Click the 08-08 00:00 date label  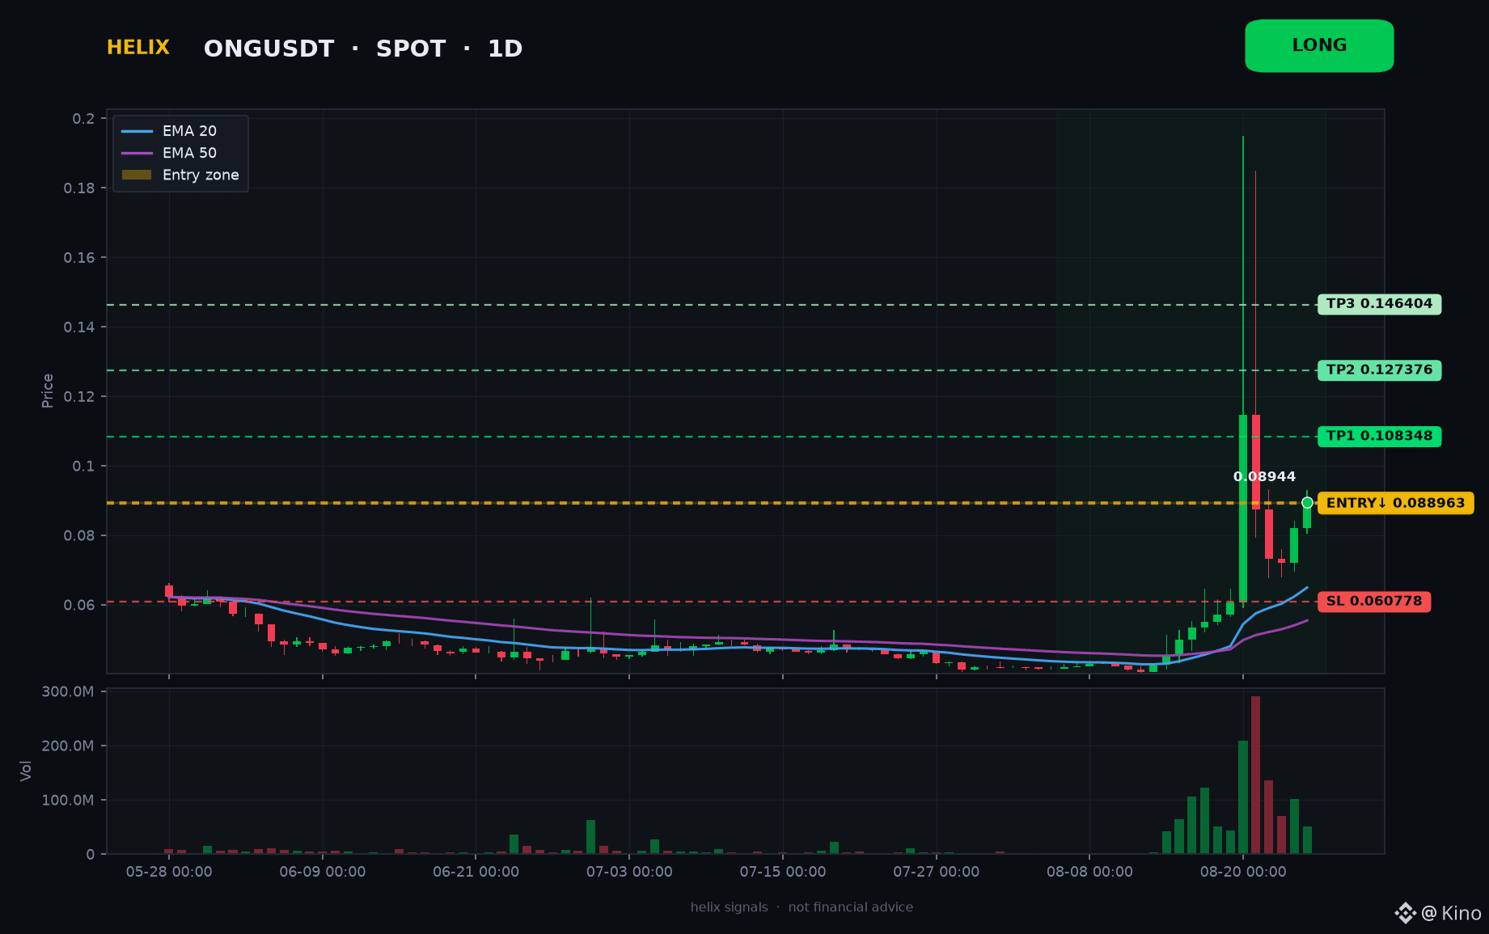(1089, 872)
